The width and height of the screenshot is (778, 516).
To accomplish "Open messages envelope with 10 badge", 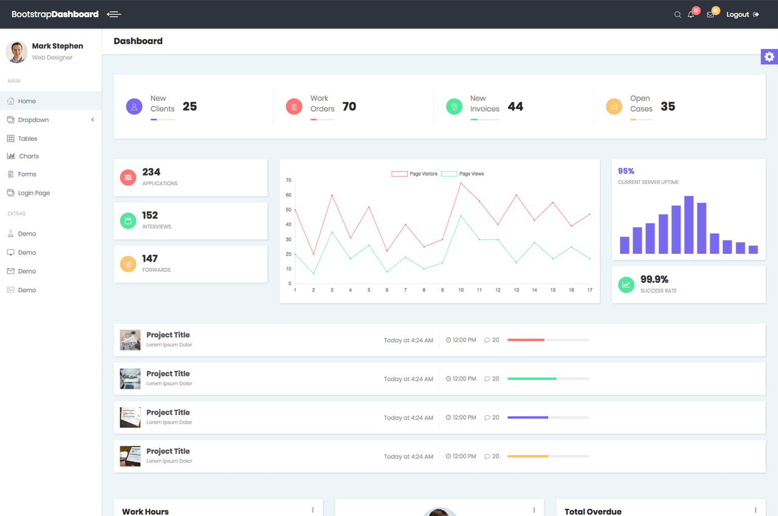I will [711, 15].
